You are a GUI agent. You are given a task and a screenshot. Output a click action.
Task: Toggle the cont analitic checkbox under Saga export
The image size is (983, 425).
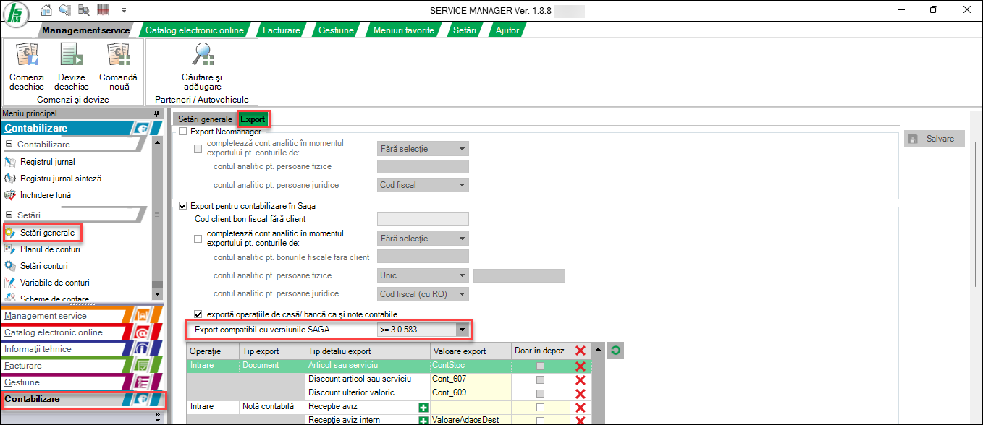point(198,239)
